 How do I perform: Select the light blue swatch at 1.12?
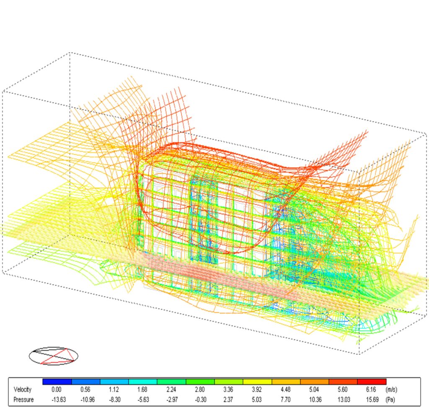tap(114, 381)
